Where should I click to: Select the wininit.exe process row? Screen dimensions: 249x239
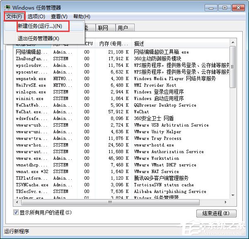point(121,98)
